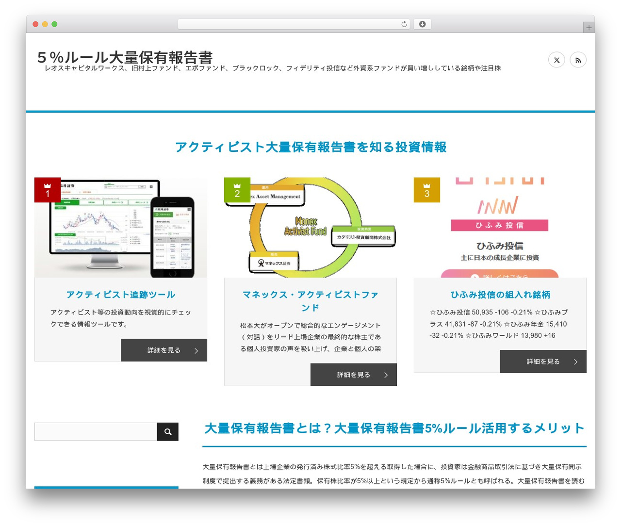Click 詳細を見る under ひふみ投信の組入れ銘柄
Image resolution: width=621 pixels, height=526 pixels.
click(x=543, y=362)
